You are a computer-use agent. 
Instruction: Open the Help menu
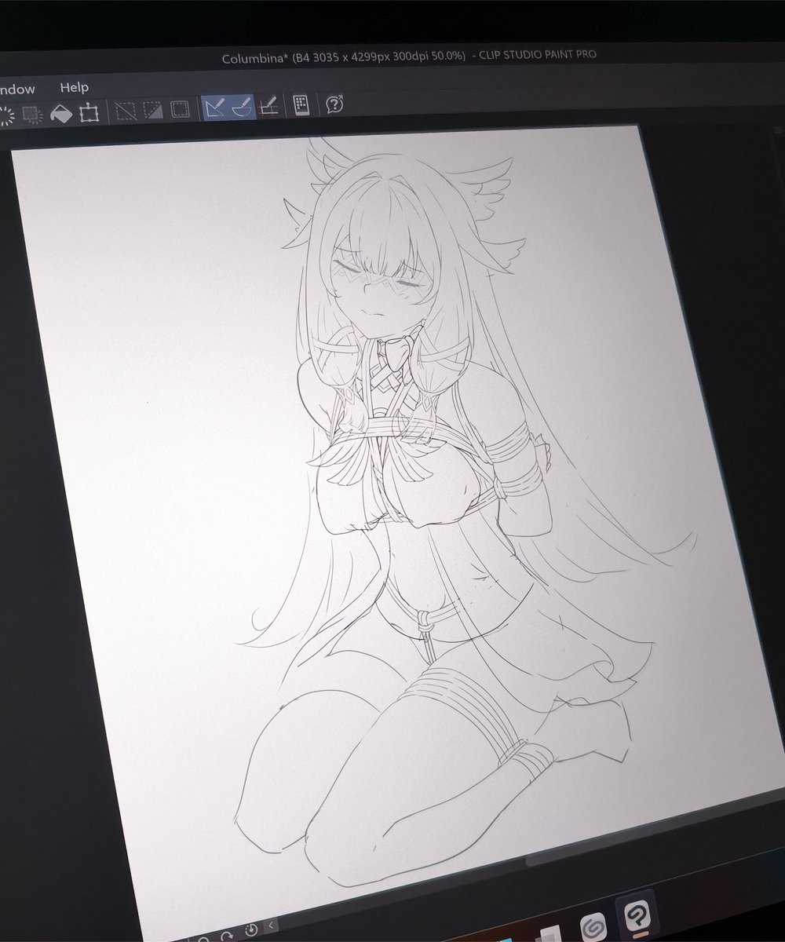[x=74, y=87]
